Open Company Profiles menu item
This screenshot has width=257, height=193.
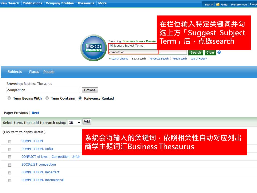[x=60, y=3]
